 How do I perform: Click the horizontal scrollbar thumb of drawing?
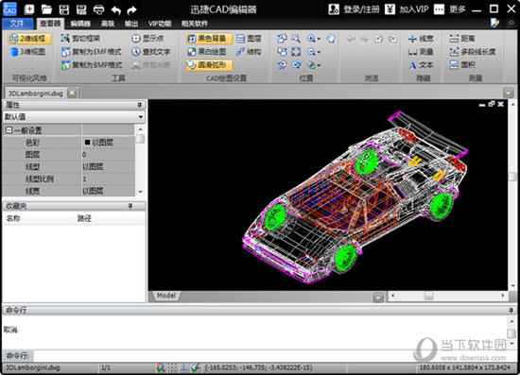[x=429, y=296]
